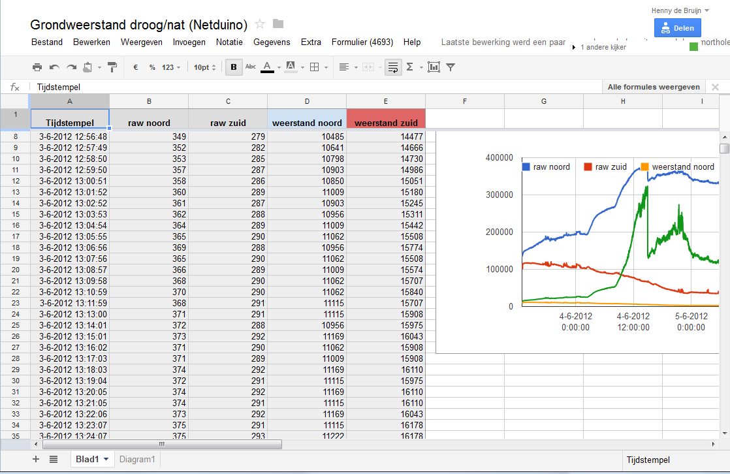Enable text wrapping toggle
Image resolution: width=730 pixels, height=474 pixels.
[x=392, y=67]
